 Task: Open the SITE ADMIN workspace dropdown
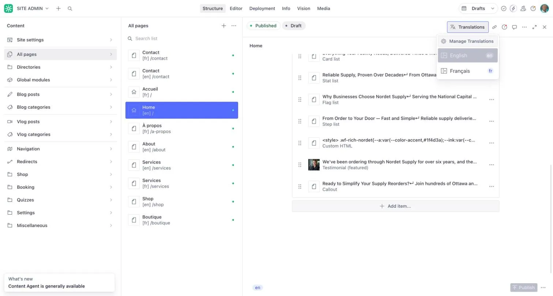coord(33,8)
